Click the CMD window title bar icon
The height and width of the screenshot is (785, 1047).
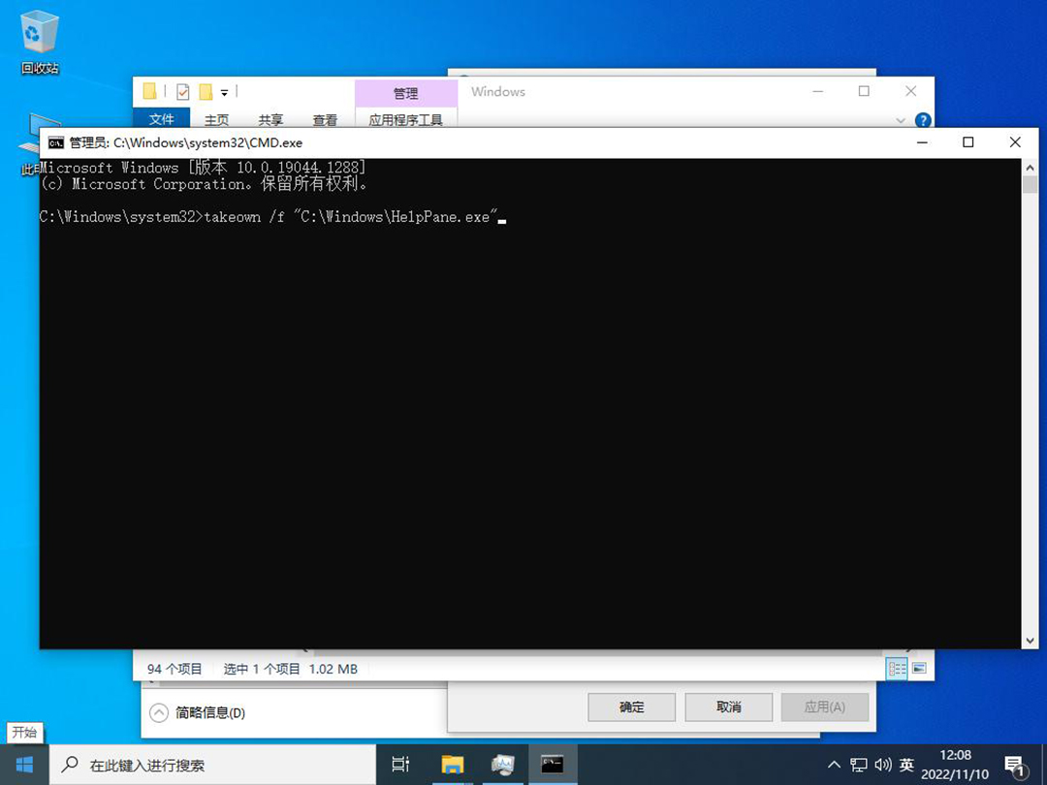(56, 142)
